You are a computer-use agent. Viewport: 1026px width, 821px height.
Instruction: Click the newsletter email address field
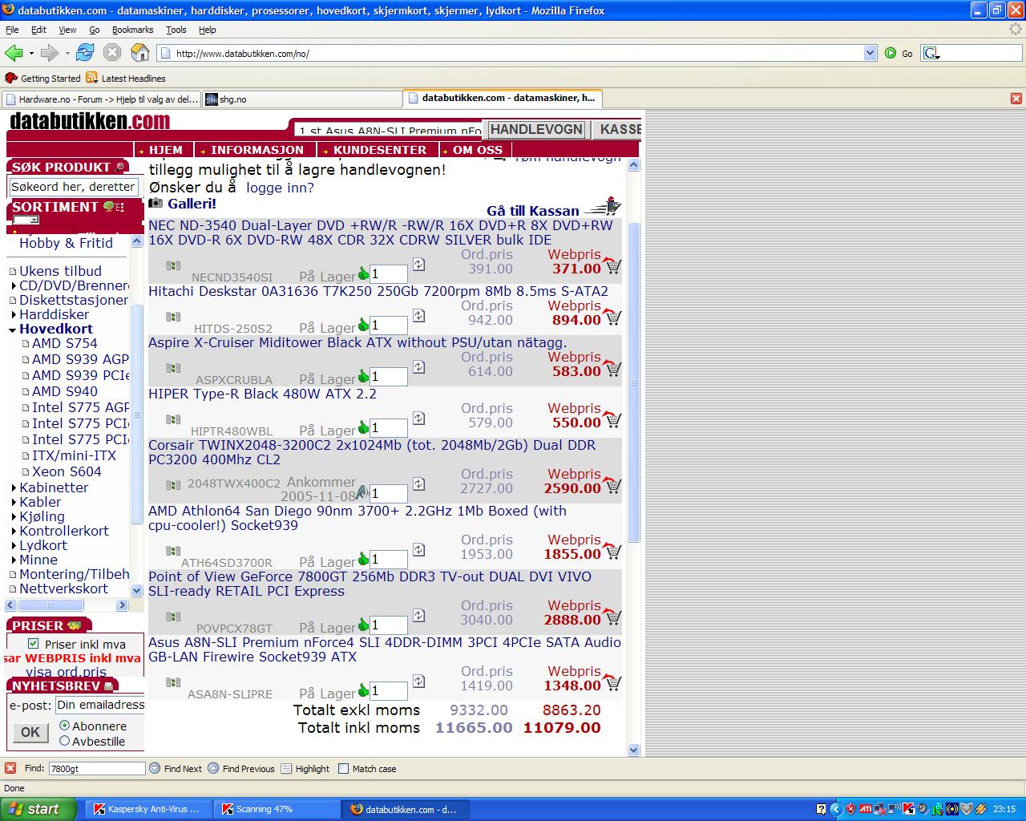coord(99,706)
